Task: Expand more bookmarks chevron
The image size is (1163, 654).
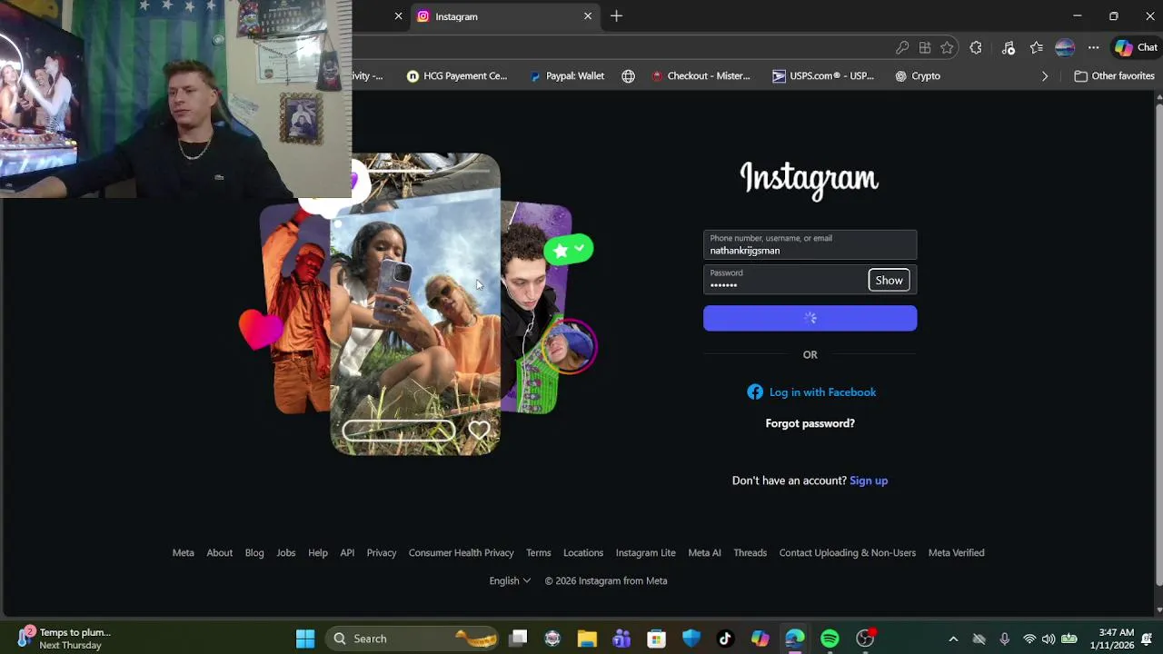Action: [1045, 76]
